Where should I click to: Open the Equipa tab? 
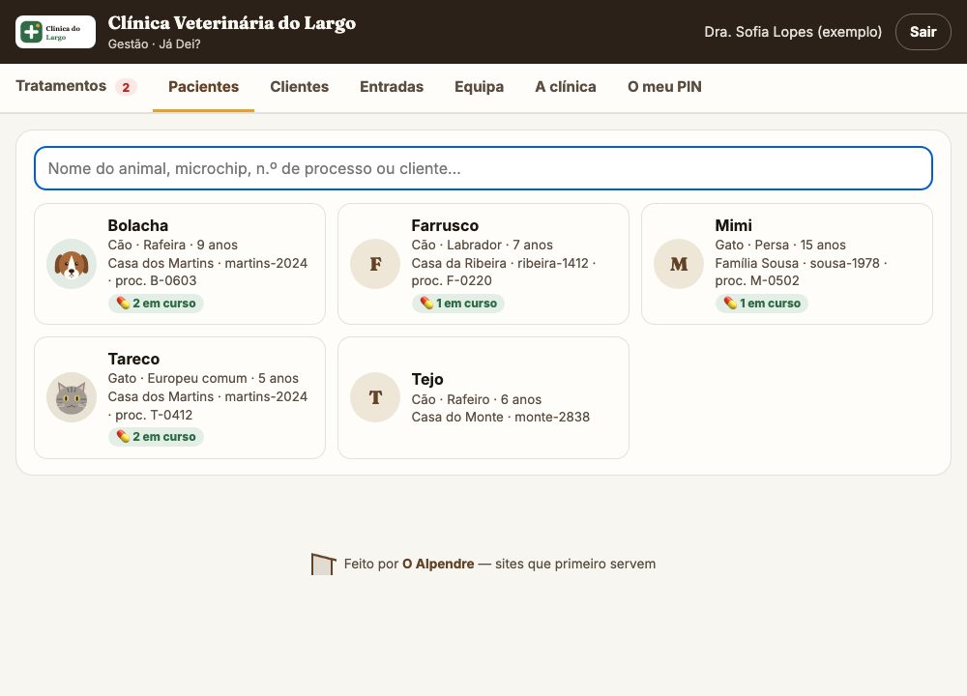point(480,87)
